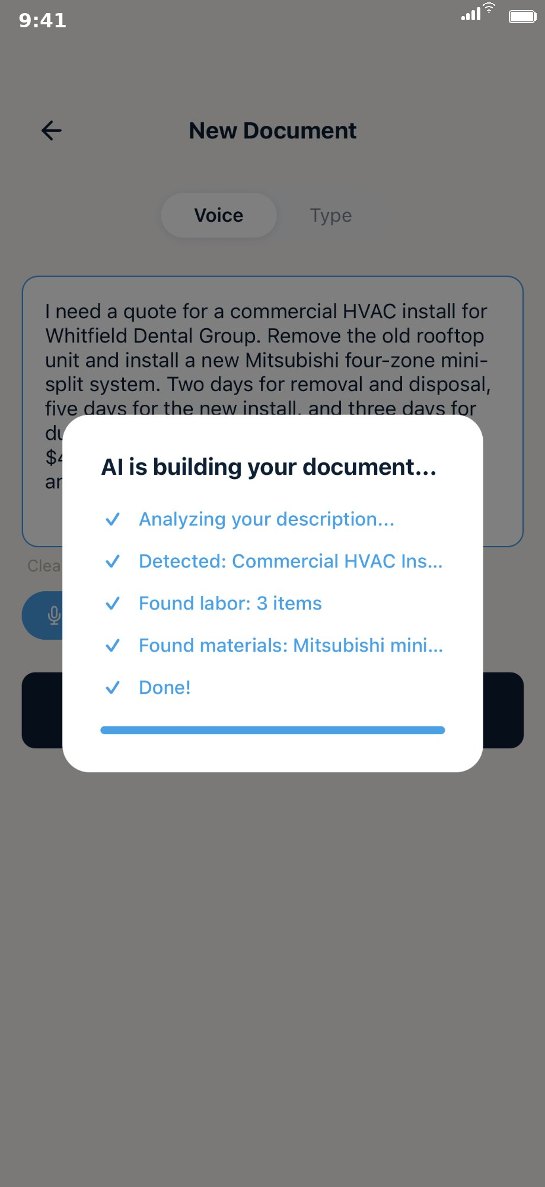Image resolution: width=545 pixels, height=1187 pixels.
Task: Click checkmark beside Detected Commercial HVAC
Action: [x=113, y=561]
